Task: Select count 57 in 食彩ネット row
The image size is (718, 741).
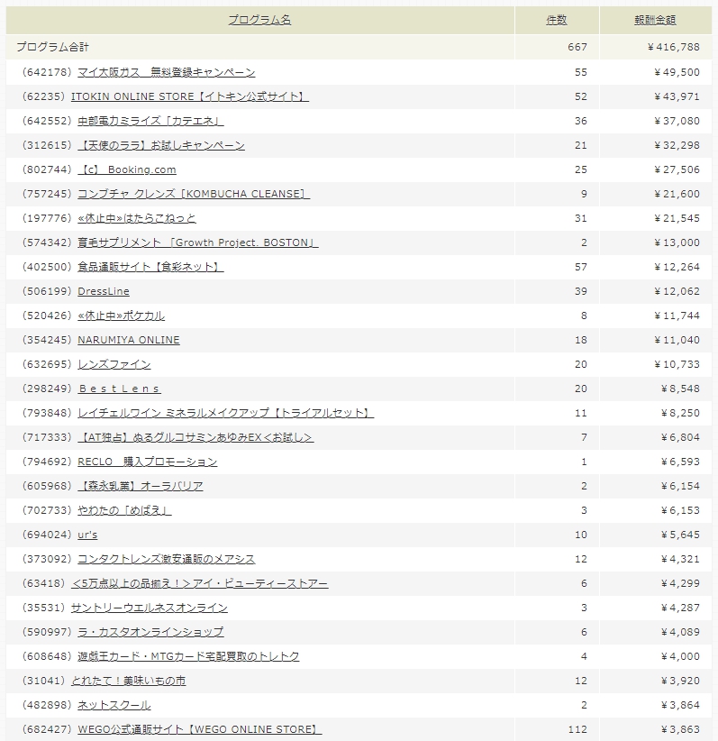Action: click(x=580, y=267)
